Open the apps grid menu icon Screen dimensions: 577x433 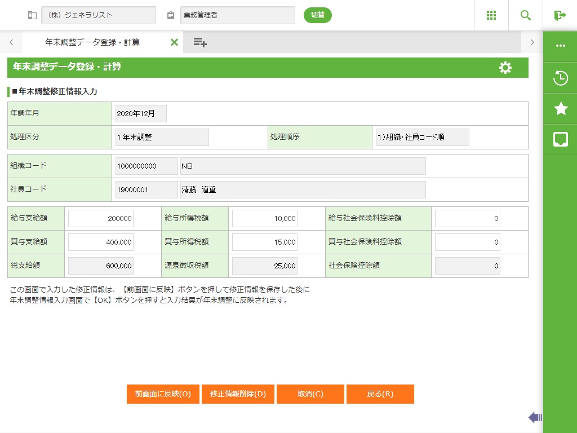tap(491, 15)
